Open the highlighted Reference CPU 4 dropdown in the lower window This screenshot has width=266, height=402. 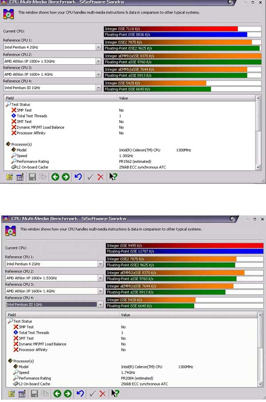click(100, 304)
